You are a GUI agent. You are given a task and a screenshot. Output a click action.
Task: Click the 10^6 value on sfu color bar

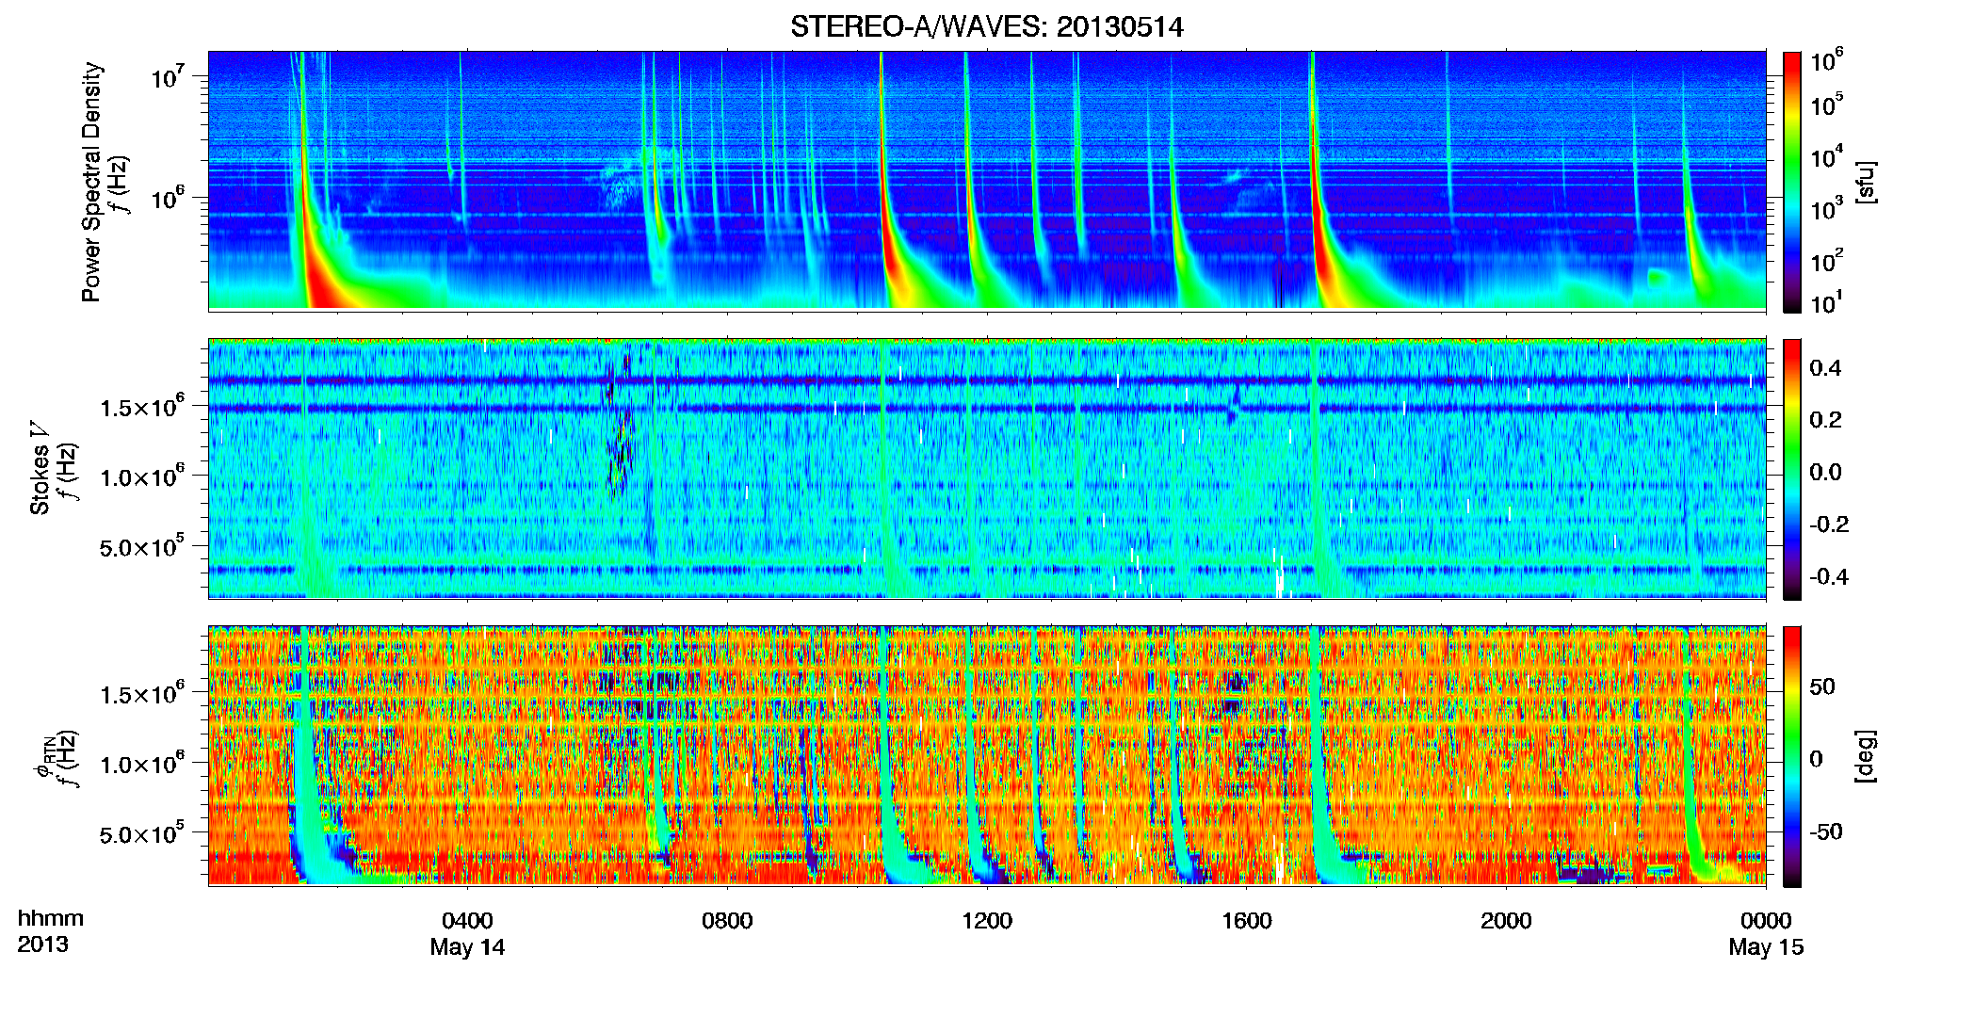[1826, 60]
